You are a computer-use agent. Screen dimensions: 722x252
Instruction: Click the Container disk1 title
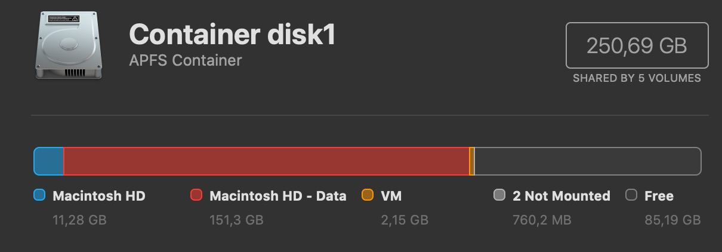click(233, 35)
